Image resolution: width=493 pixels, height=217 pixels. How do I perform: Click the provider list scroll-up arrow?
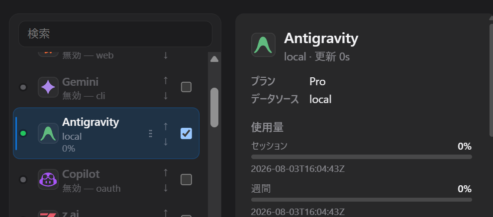point(214,59)
